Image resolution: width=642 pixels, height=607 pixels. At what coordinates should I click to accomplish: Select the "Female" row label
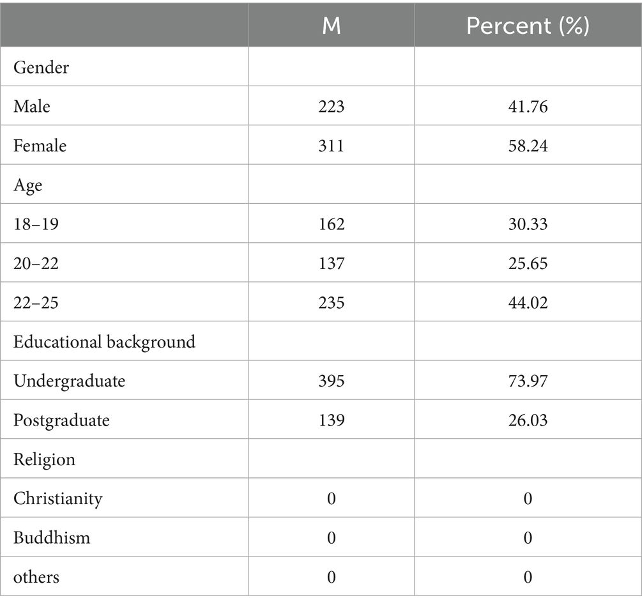[40, 146]
